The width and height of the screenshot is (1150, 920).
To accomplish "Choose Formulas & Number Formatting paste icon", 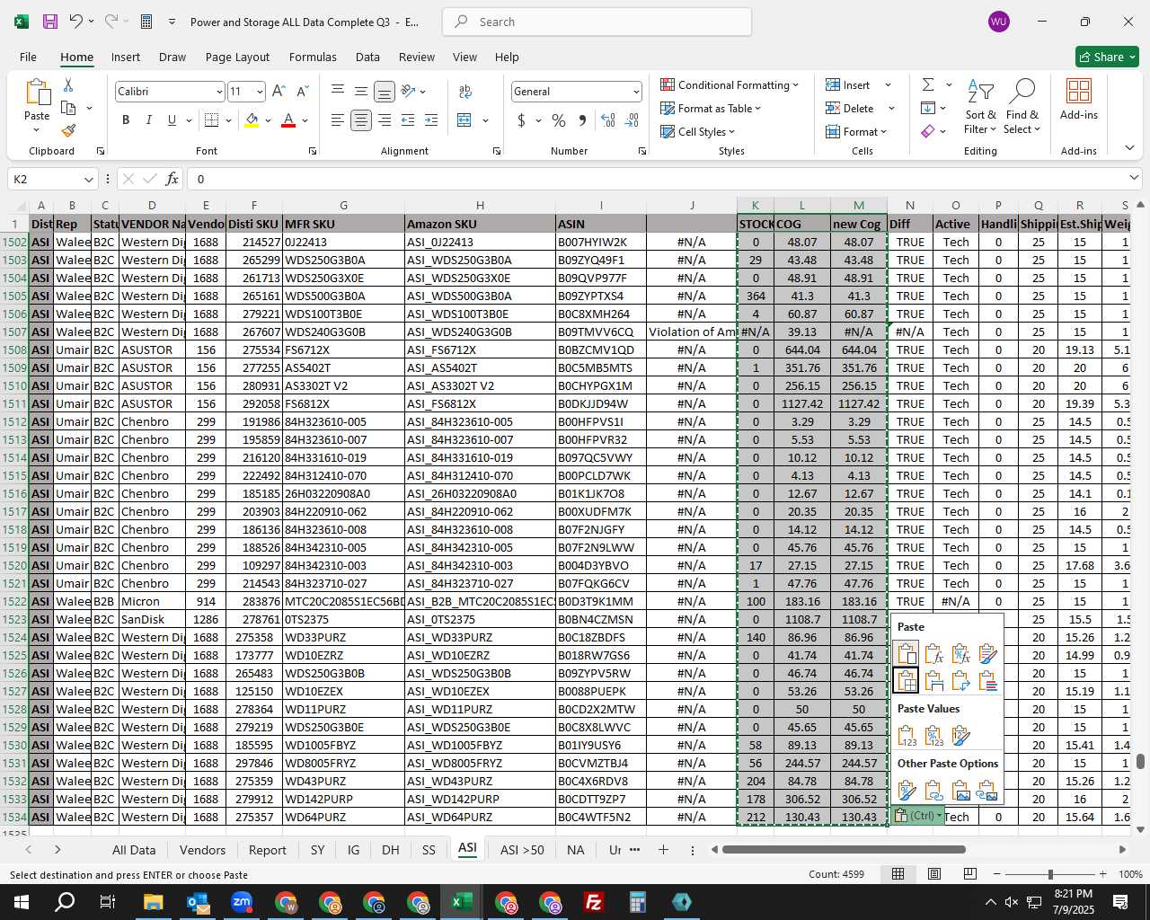I will [960, 654].
